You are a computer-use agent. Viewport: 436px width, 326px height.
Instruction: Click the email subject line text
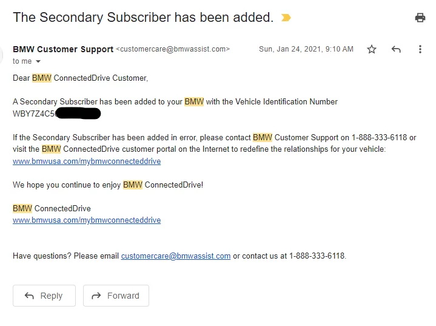coord(143,17)
